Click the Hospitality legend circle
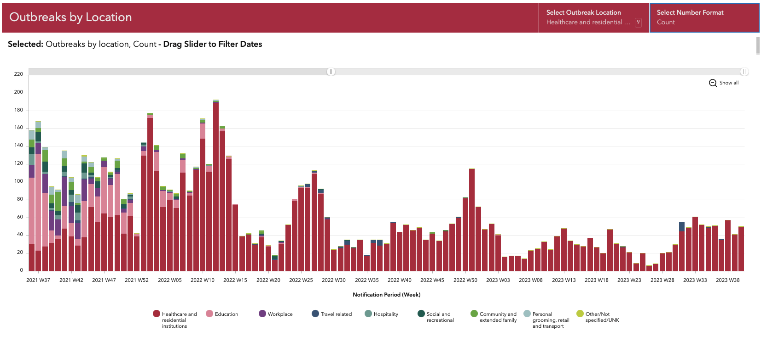Viewport: 761px width, 342px height. 368,314
